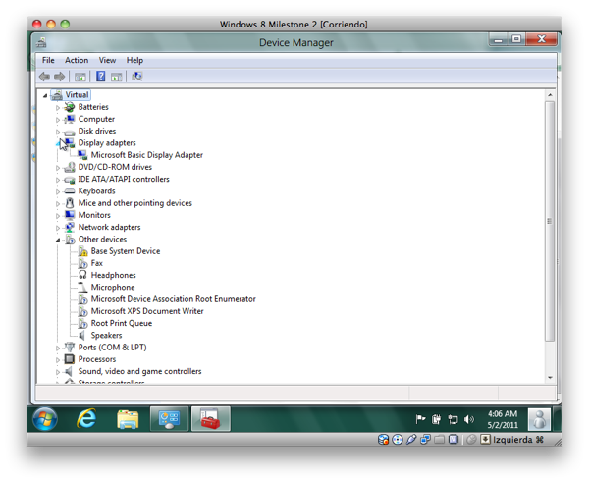Select Microsoft XPS Document Writer
This screenshot has width=589, height=483.
click(x=147, y=311)
